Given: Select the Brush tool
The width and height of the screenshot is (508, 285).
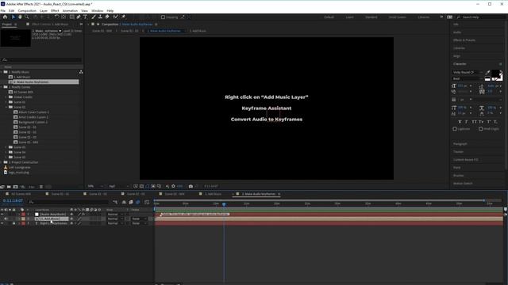Looking at the screenshot, I should pyautogui.click(x=94, y=17).
